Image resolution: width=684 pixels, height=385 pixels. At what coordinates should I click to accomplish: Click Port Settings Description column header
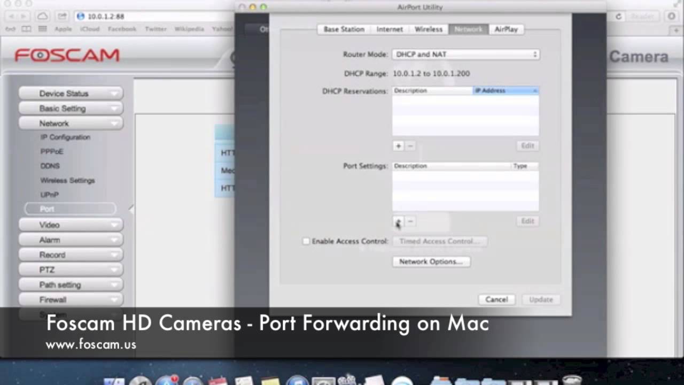pos(452,166)
